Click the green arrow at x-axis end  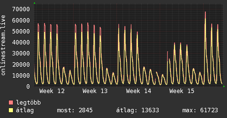pyautogui.click(x=224, y=86)
